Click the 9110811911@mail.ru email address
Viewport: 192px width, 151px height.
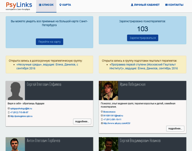113,116
